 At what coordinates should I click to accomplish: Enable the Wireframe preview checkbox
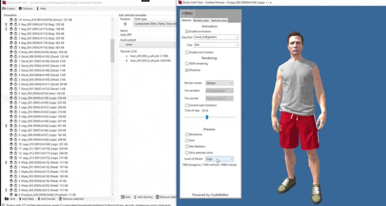(187, 134)
